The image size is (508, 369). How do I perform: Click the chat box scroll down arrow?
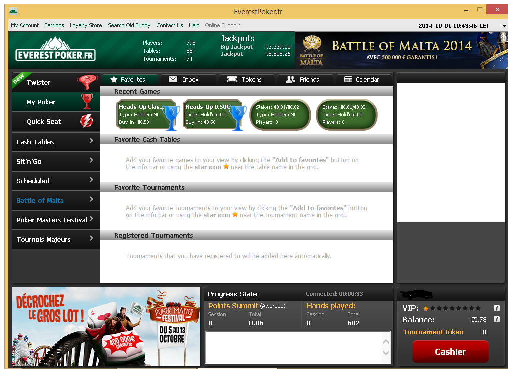coord(386,353)
